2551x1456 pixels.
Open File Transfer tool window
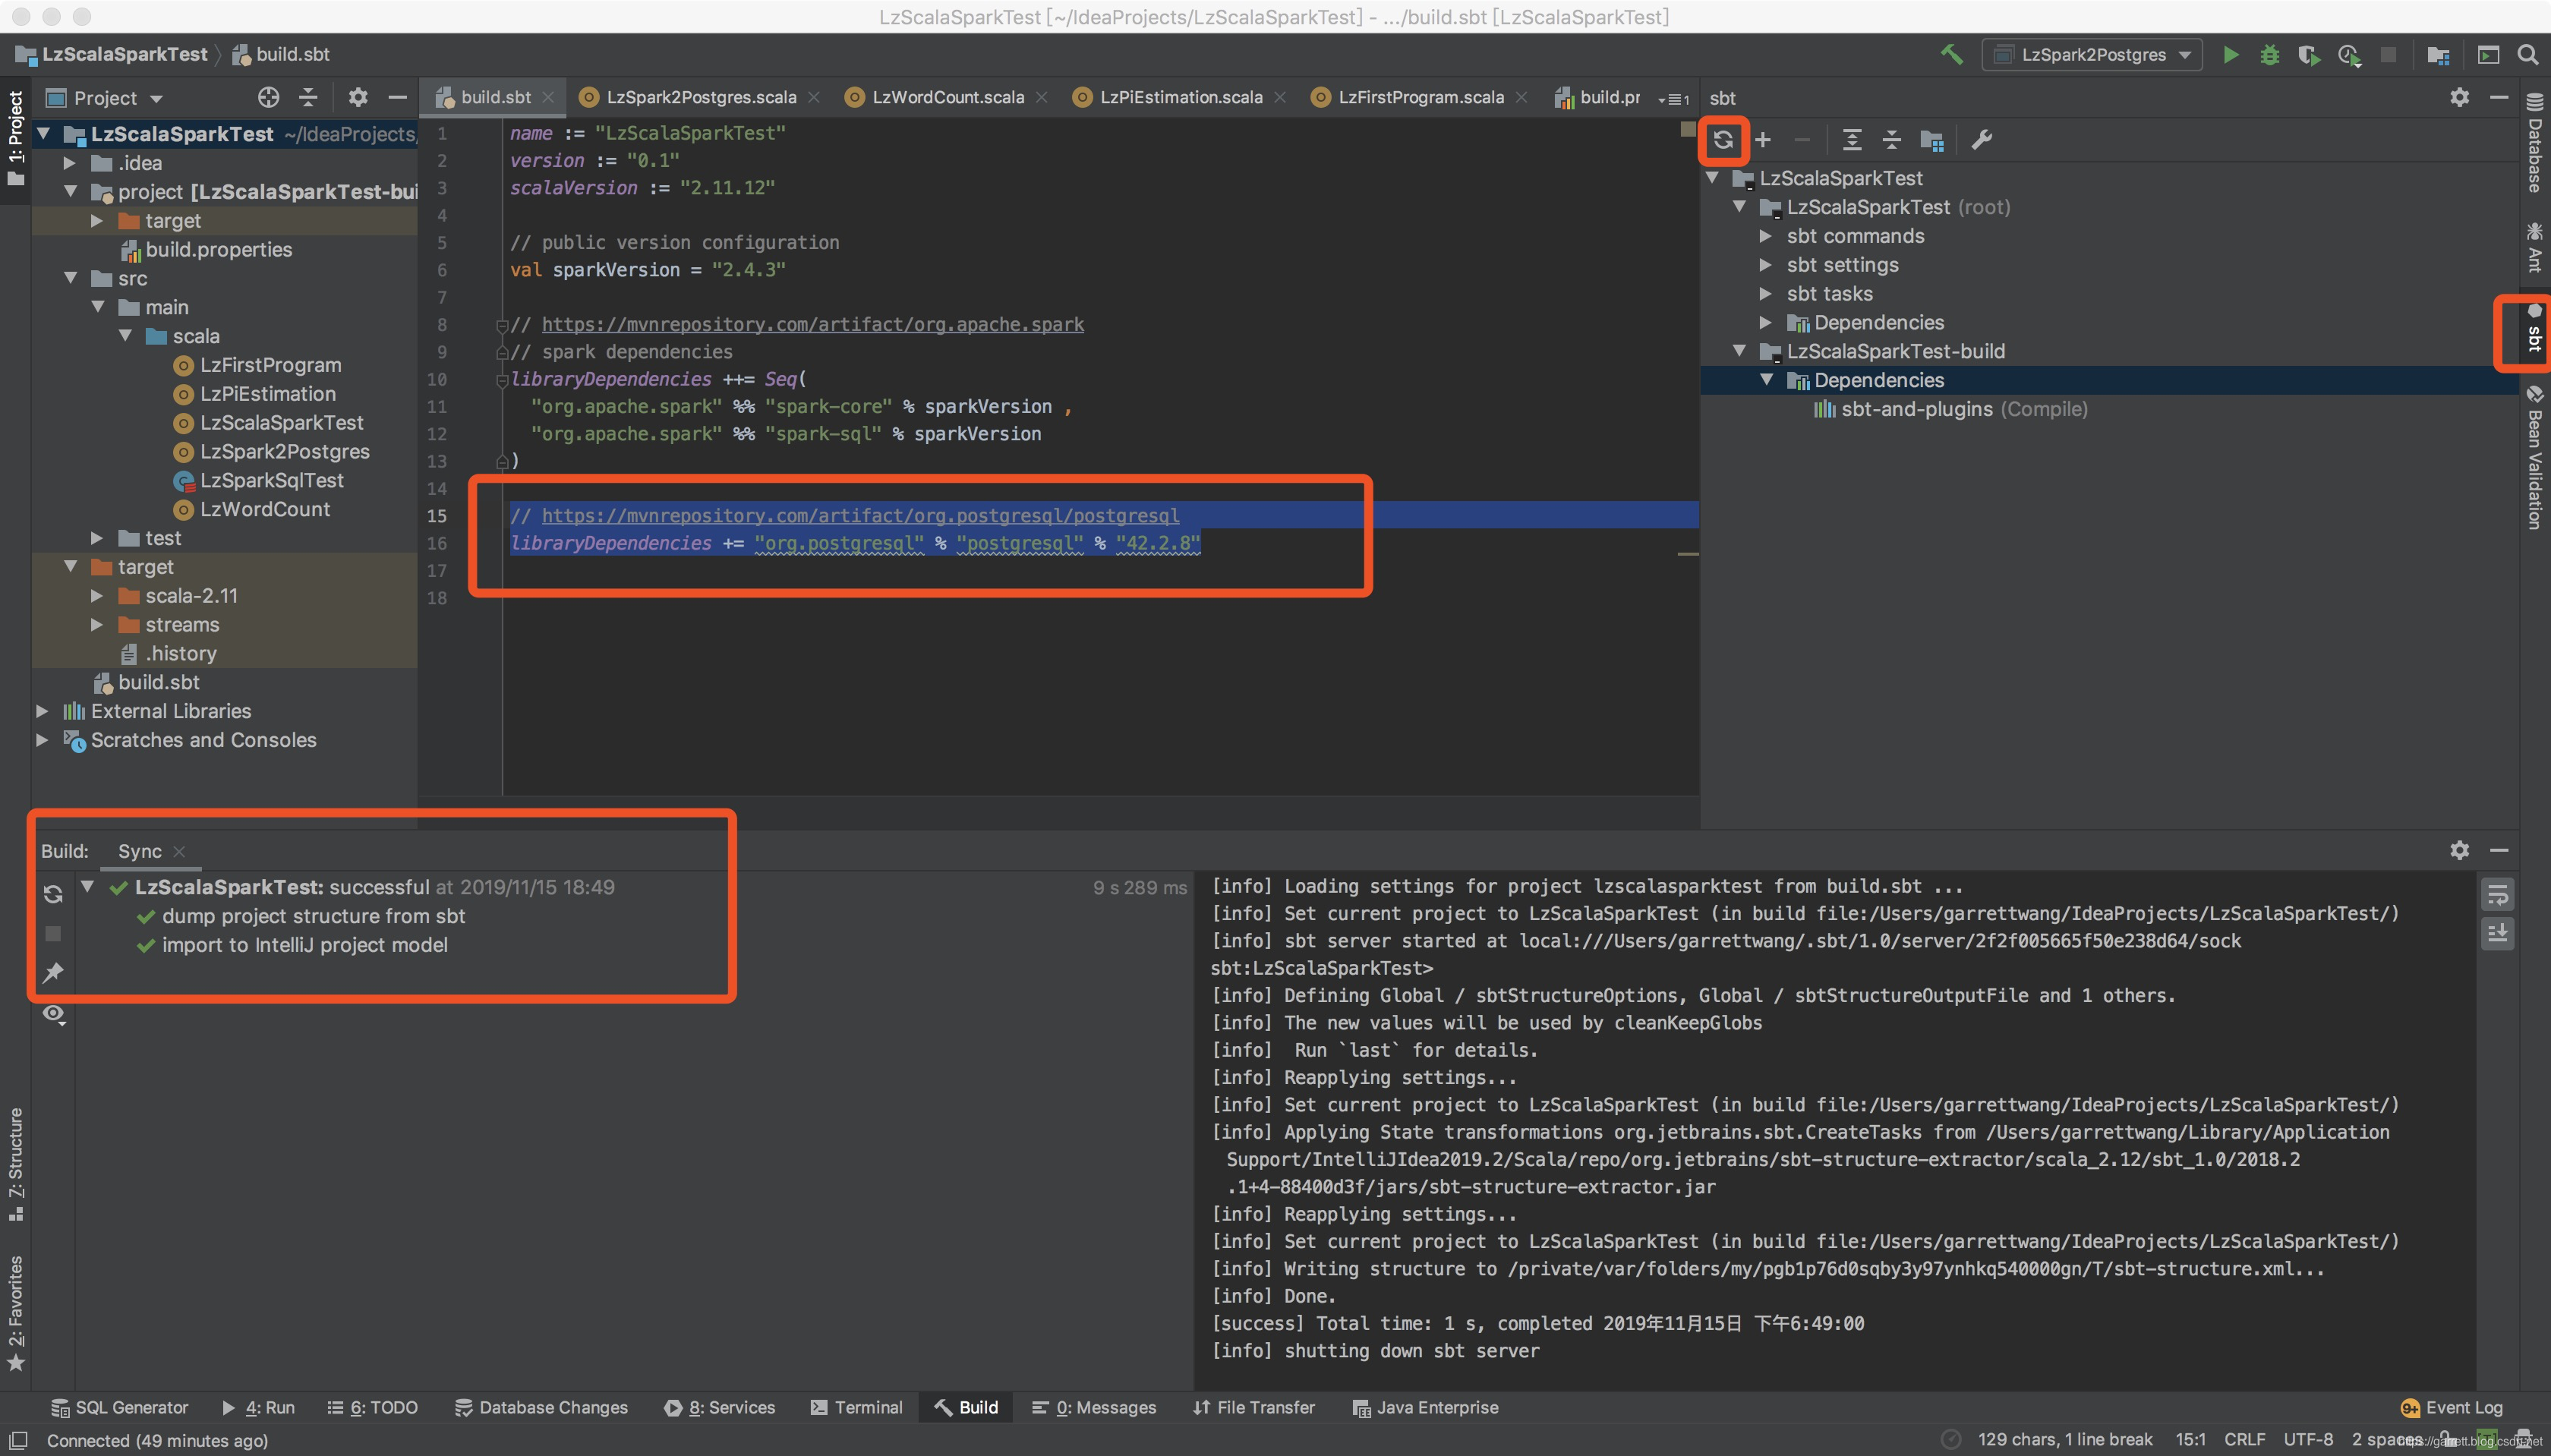pyautogui.click(x=1254, y=1408)
